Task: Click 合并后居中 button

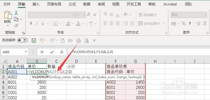Action: [149, 24]
